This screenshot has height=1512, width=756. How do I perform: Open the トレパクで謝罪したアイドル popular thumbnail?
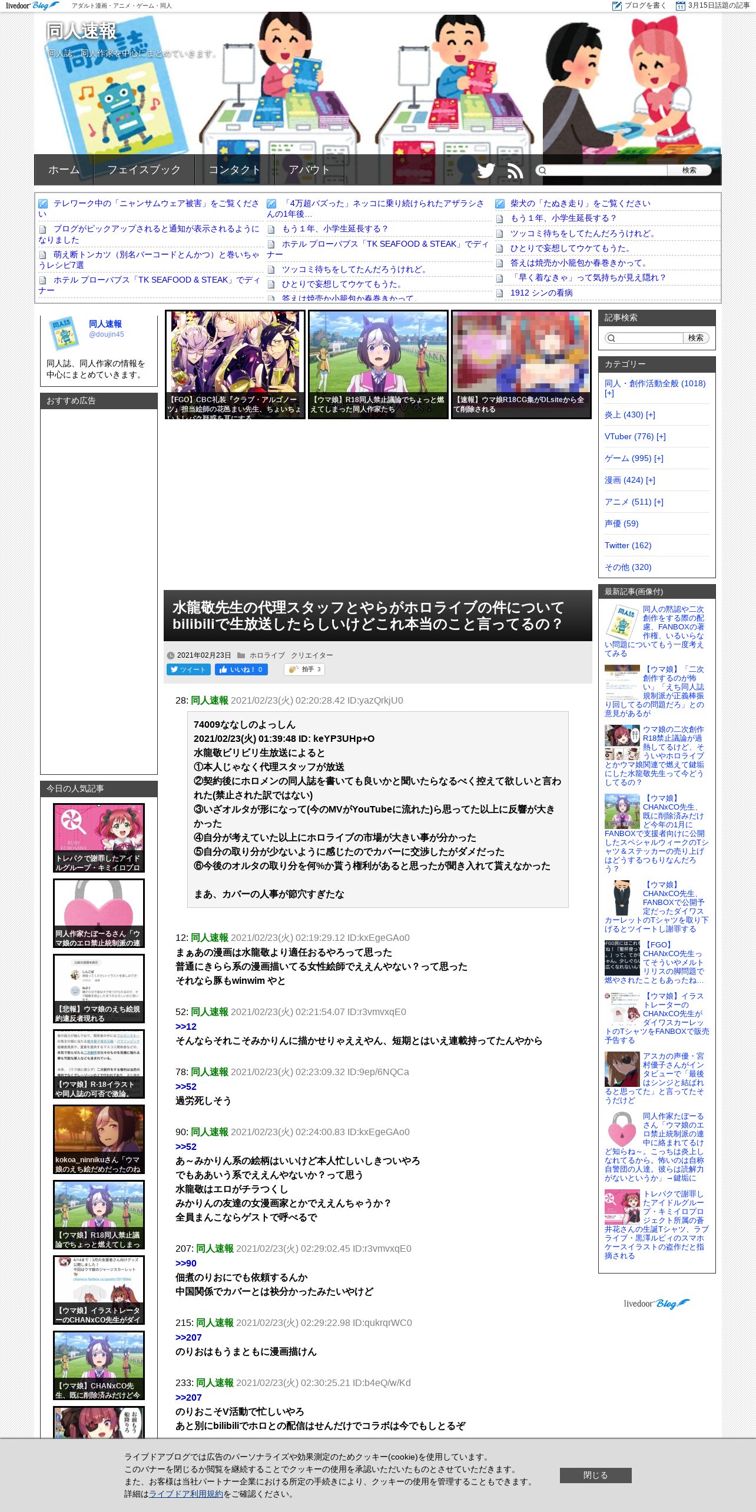99,838
